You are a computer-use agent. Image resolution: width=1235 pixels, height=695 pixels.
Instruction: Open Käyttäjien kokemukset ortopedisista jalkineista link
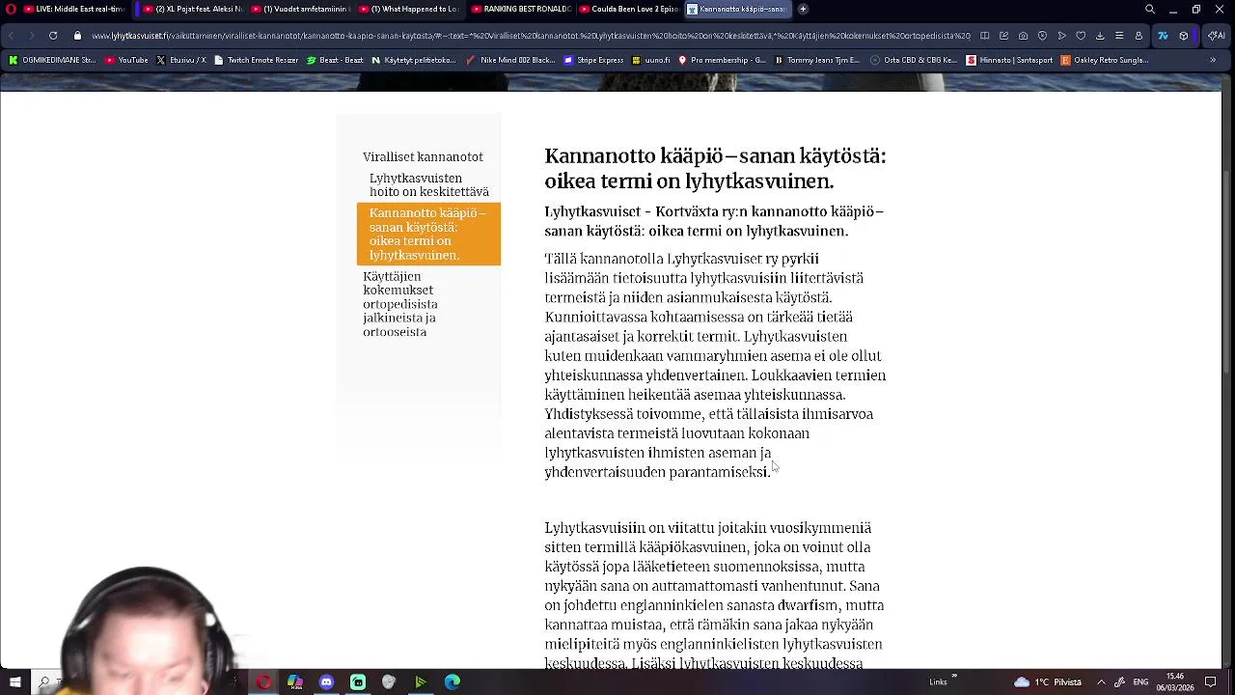point(399,304)
